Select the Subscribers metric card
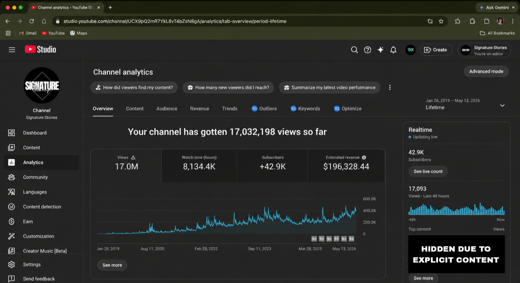Screen dimensions: 520x283 272,166
